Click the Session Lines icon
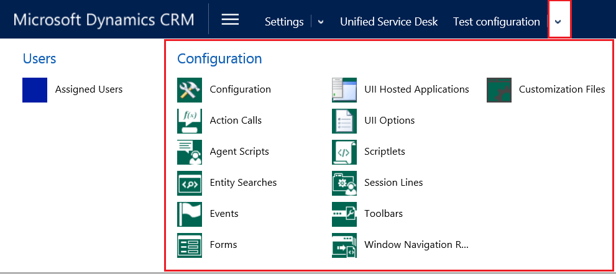 tap(344, 183)
